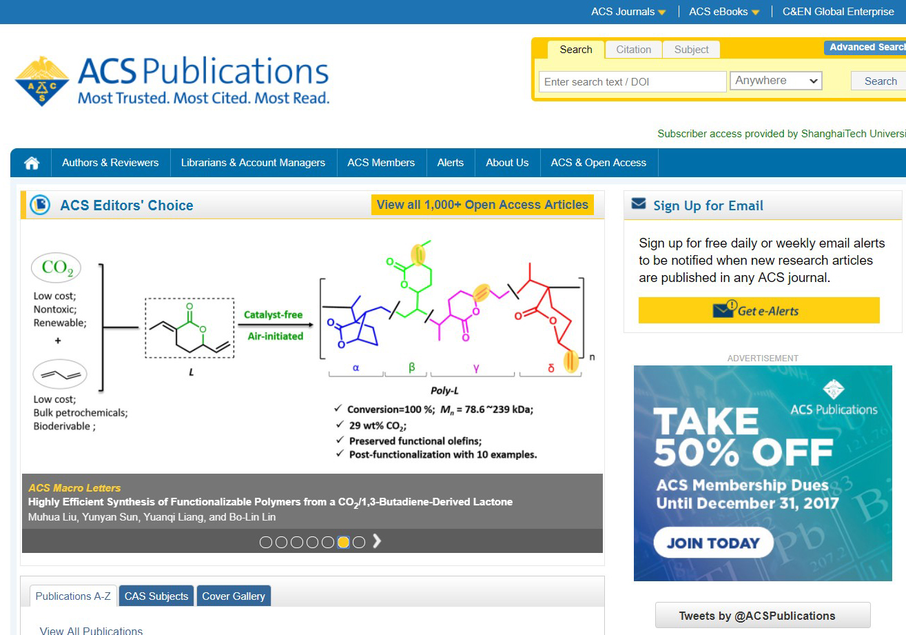906x635 pixels.
Task: Click About Us in the navigation bar
Action: point(507,162)
